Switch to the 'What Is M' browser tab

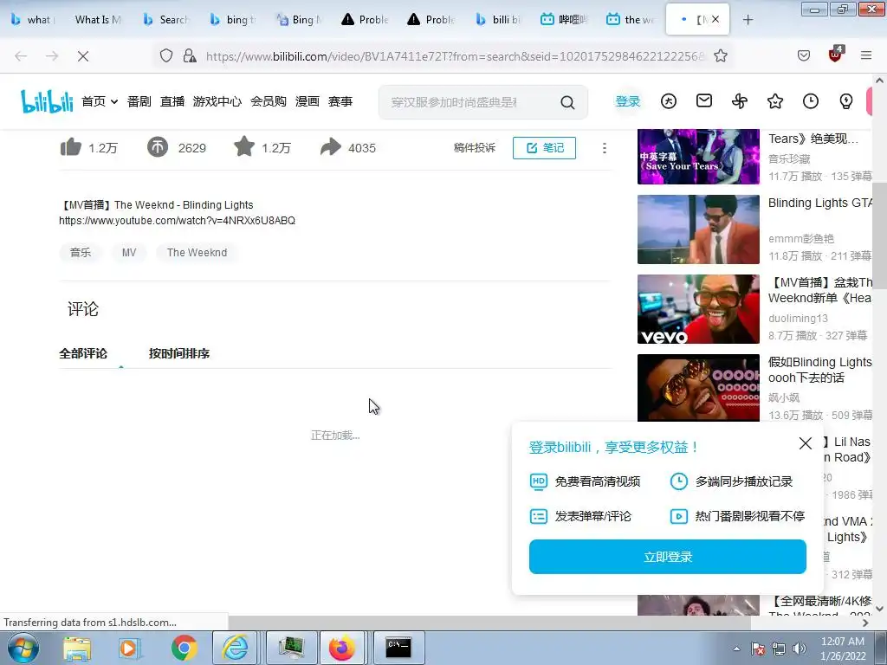click(x=97, y=20)
